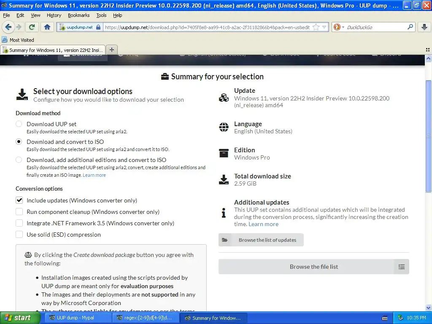Screen dimensions: 432x324
Task: Click the list icon on file list button
Action: point(402,267)
